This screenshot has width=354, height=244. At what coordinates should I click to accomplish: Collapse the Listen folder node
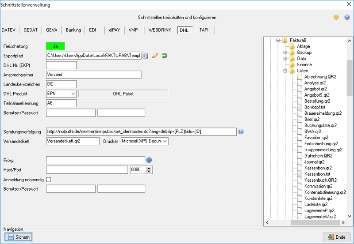click(x=285, y=71)
